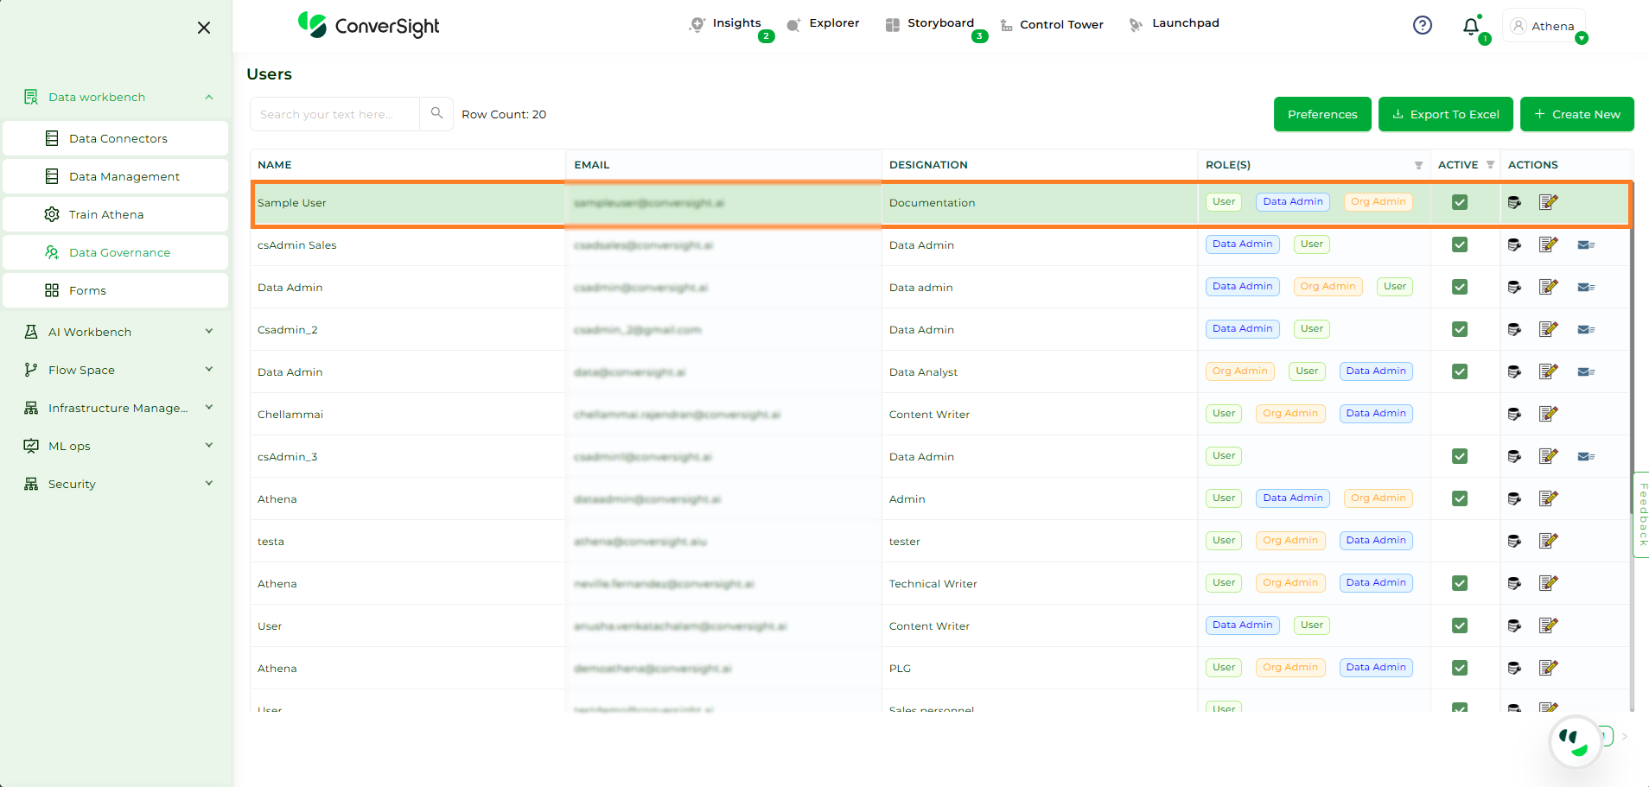The height and width of the screenshot is (787, 1649).
Task: Click the Create New button
Action: pyautogui.click(x=1576, y=114)
